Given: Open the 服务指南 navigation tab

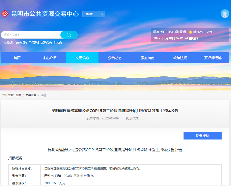Looking at the screenshot, I should (147, 58).
